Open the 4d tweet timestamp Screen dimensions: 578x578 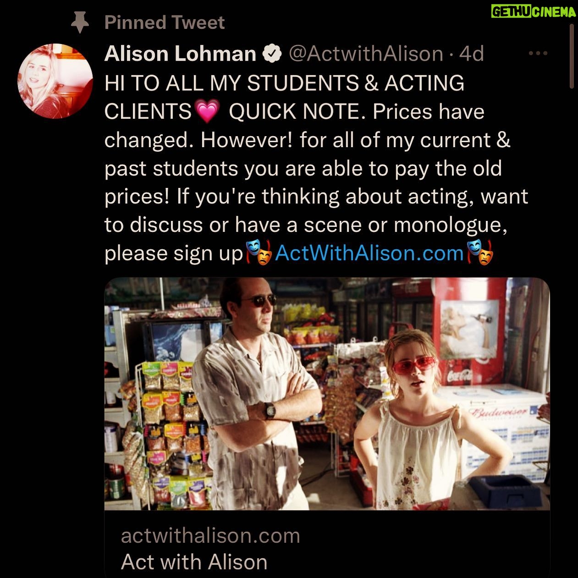(x=472, y=54)
